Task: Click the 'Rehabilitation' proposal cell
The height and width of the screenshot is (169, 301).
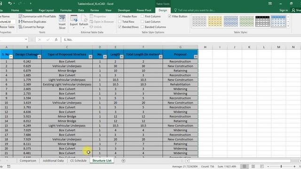Action: point(180,84)
